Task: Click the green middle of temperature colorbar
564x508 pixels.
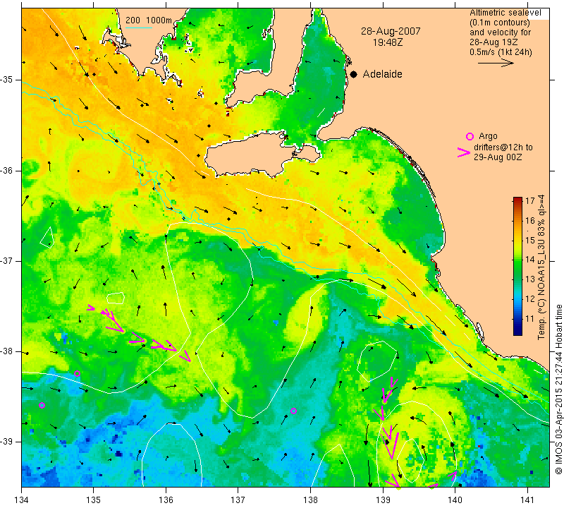Action: click(517, 267)
